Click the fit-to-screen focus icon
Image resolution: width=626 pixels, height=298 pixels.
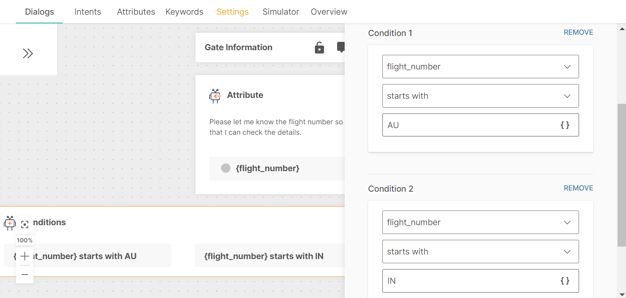coord(25,225)
